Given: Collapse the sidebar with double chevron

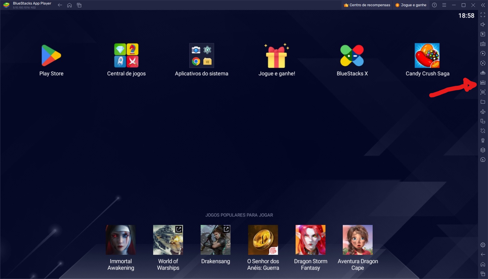Looking at the screenshot, I should pyautogui.click(x=483, y=5).
